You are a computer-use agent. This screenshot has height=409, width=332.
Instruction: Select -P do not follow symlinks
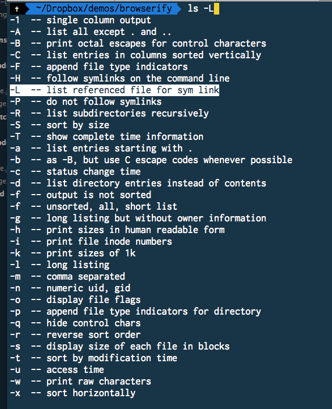click(85, 102)
